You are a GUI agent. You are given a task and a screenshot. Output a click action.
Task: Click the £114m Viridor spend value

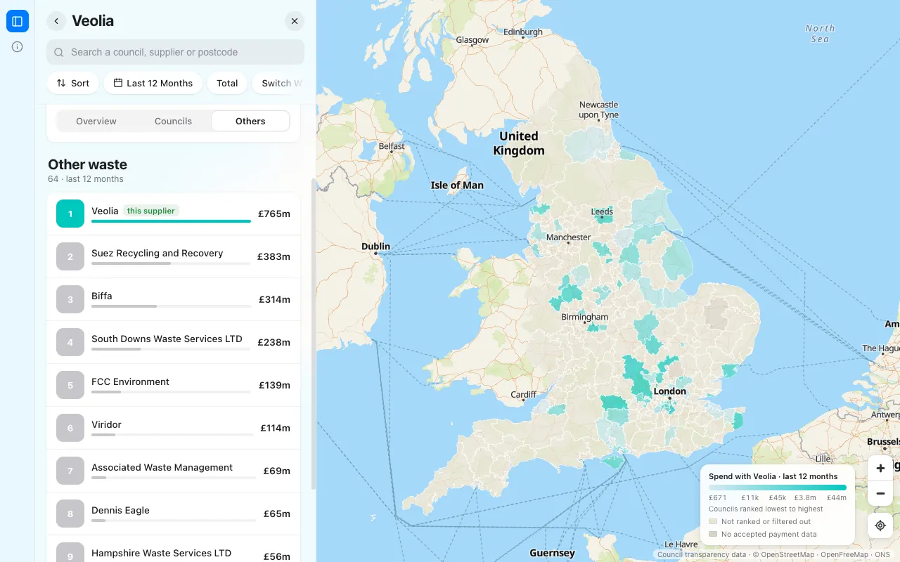pyautogui.click(x=275, y=428)
